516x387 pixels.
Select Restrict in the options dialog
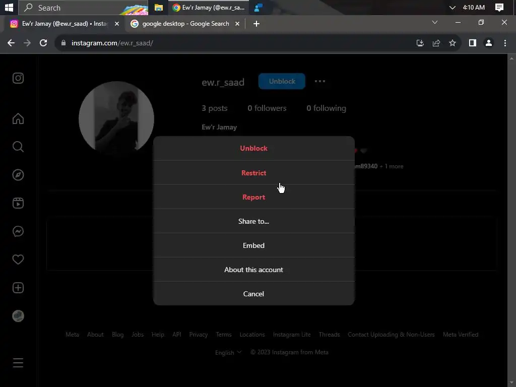[x=254, y=173]
